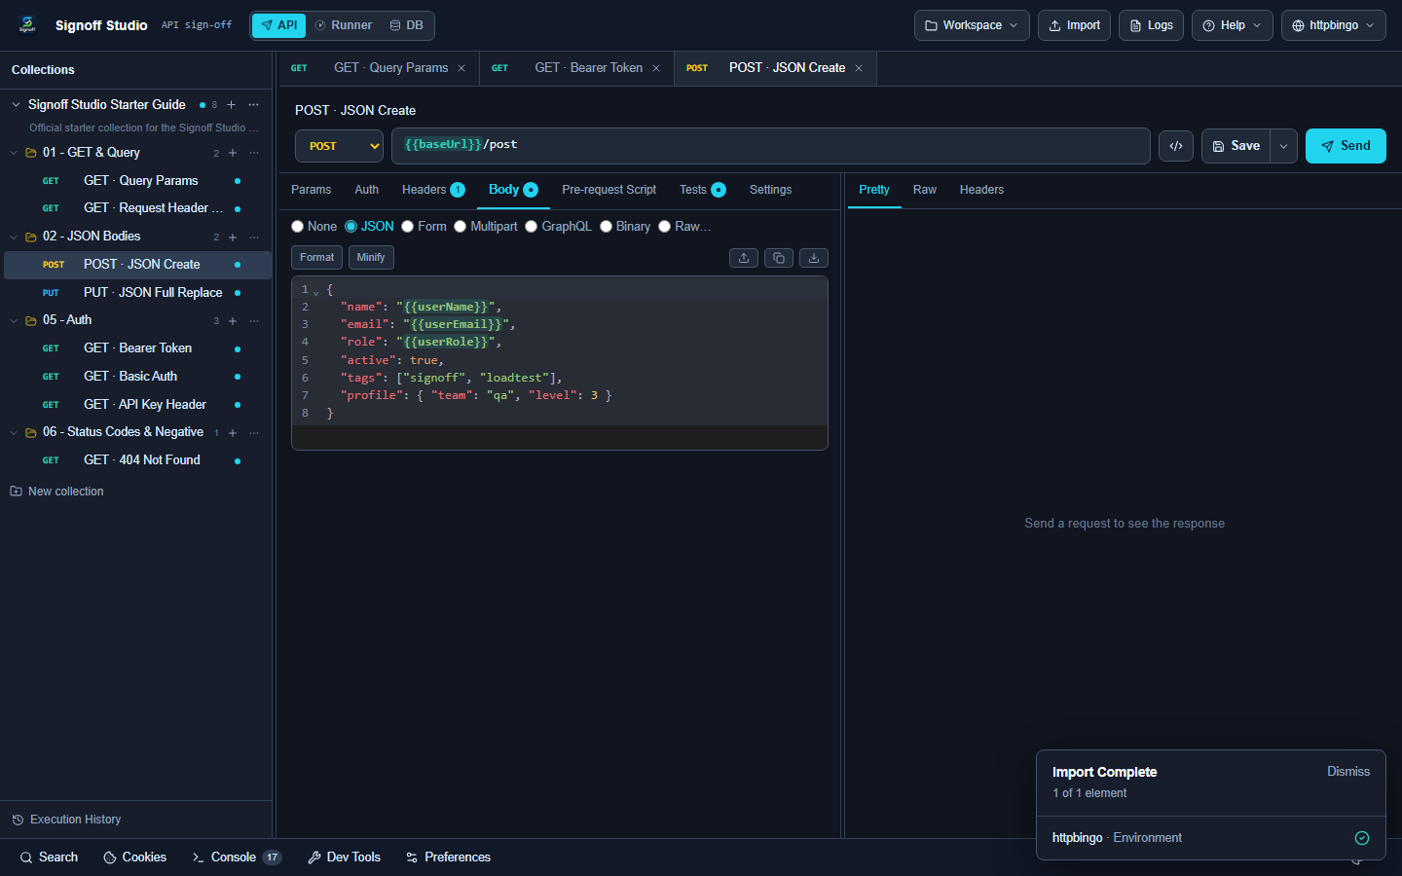Open the Headers request tab
This screenshot has width=1402, height=876.
coord(433,190)
